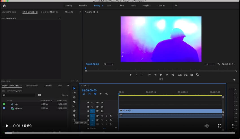Switch to Audio workspace

[134, 6]
